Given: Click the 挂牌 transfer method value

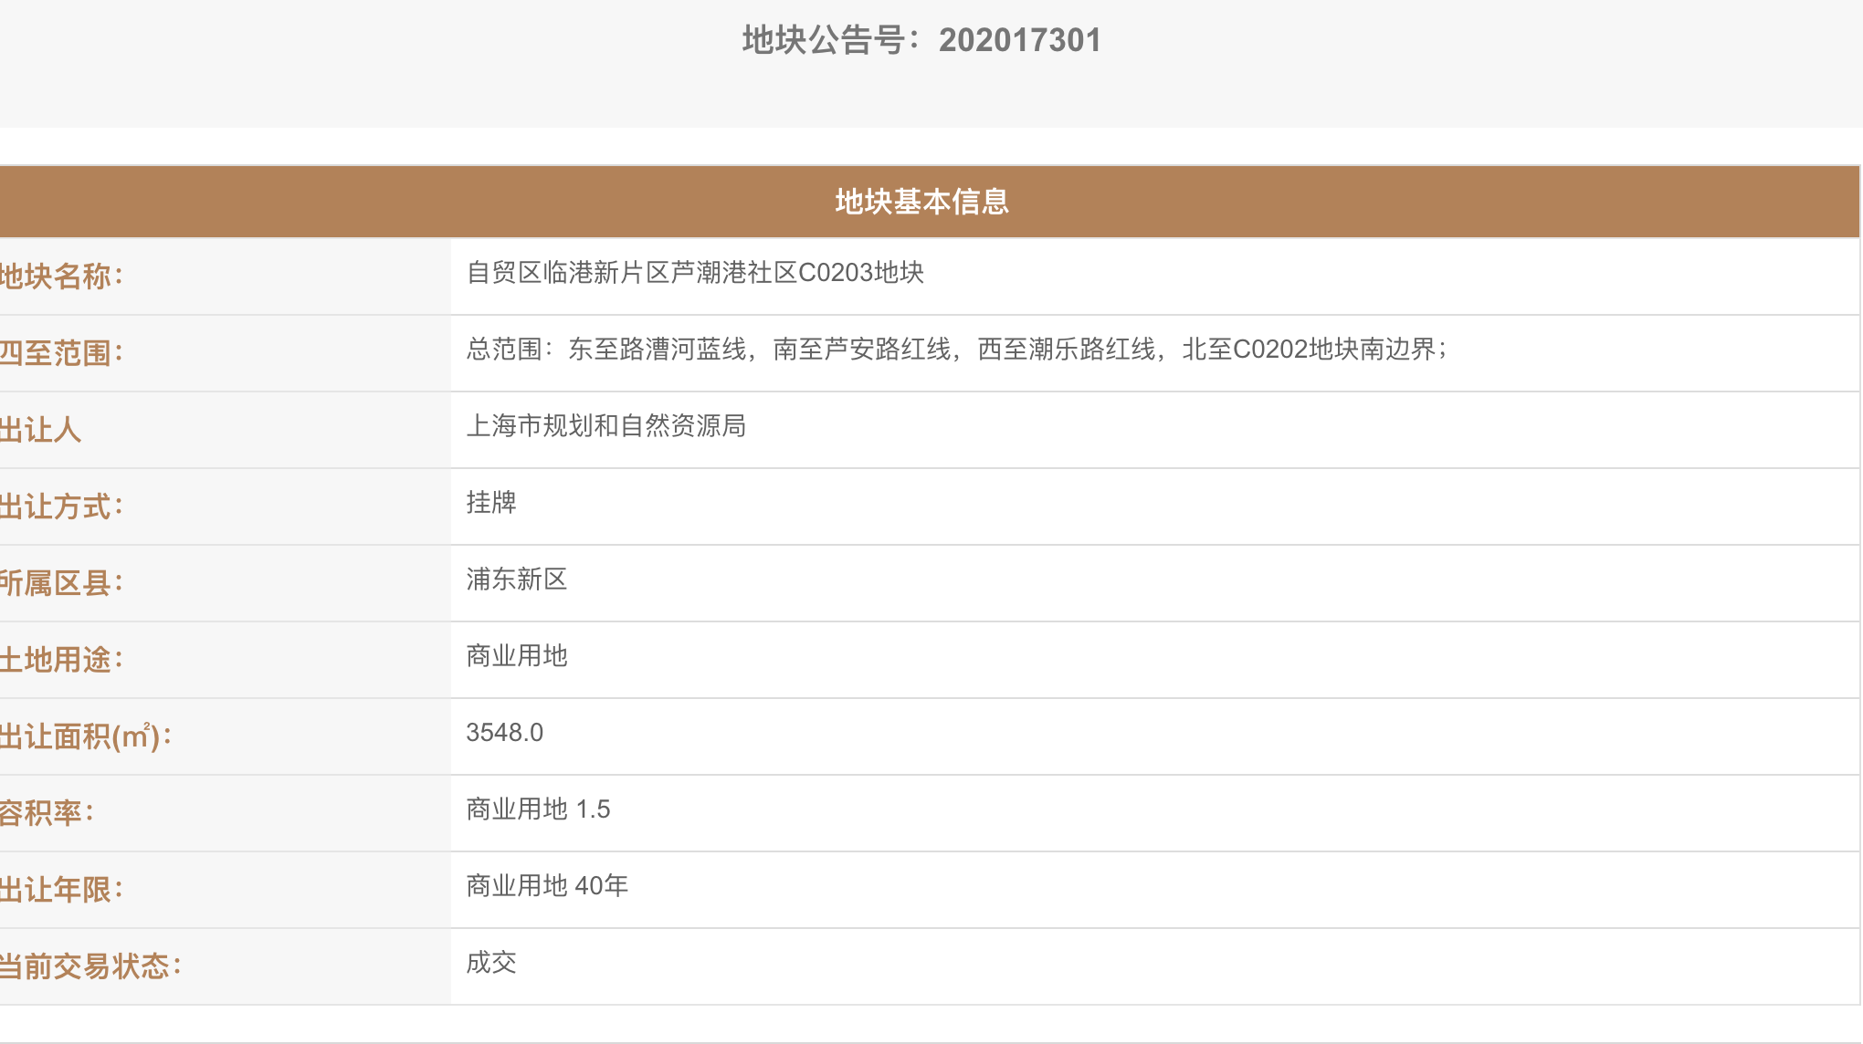Looking at the screenshot, I should tap(491, 503).
